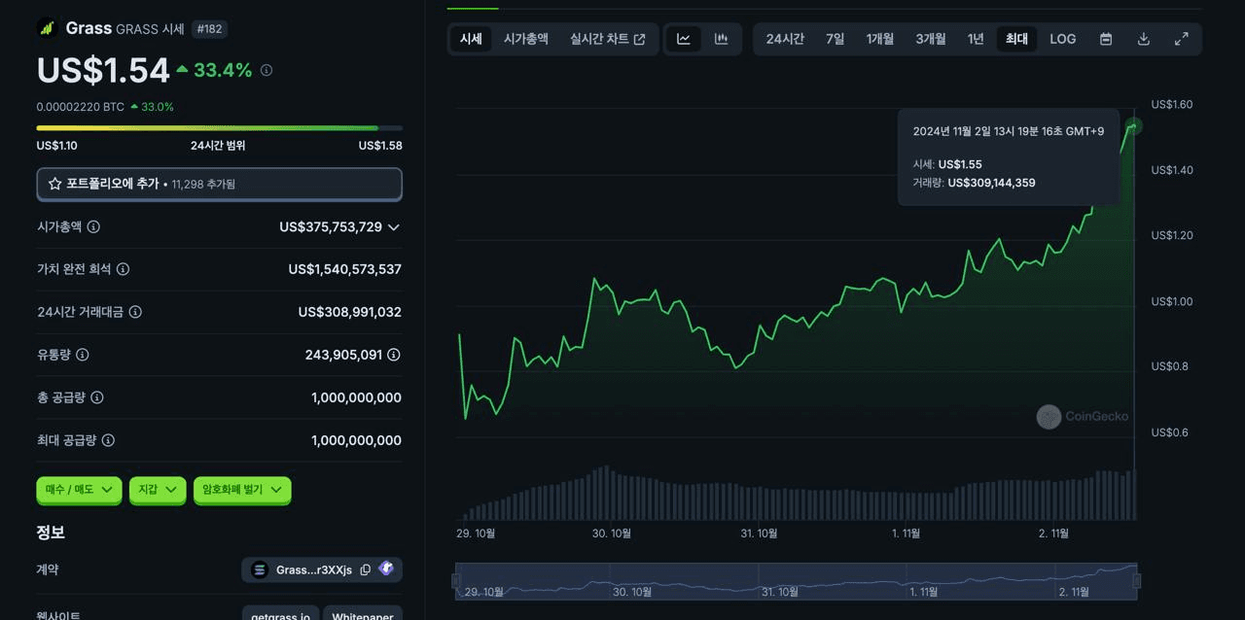
Task: Set chart range to 24시간
Action: tap(785, 39)
